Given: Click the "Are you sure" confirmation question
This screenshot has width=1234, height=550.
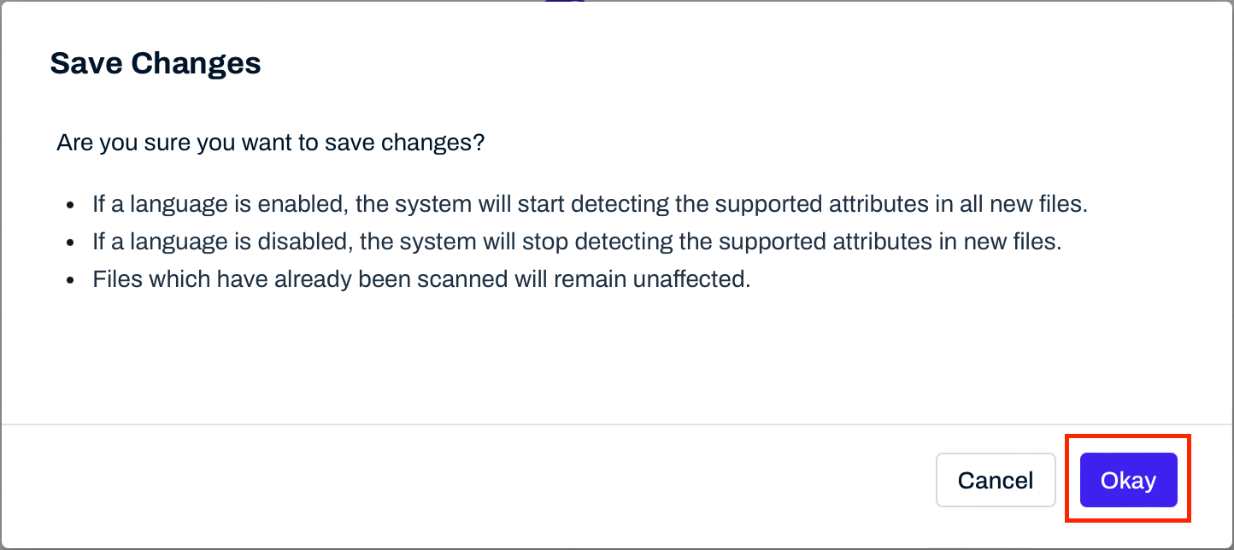Looking at the screenshot, I should (270, 143).
